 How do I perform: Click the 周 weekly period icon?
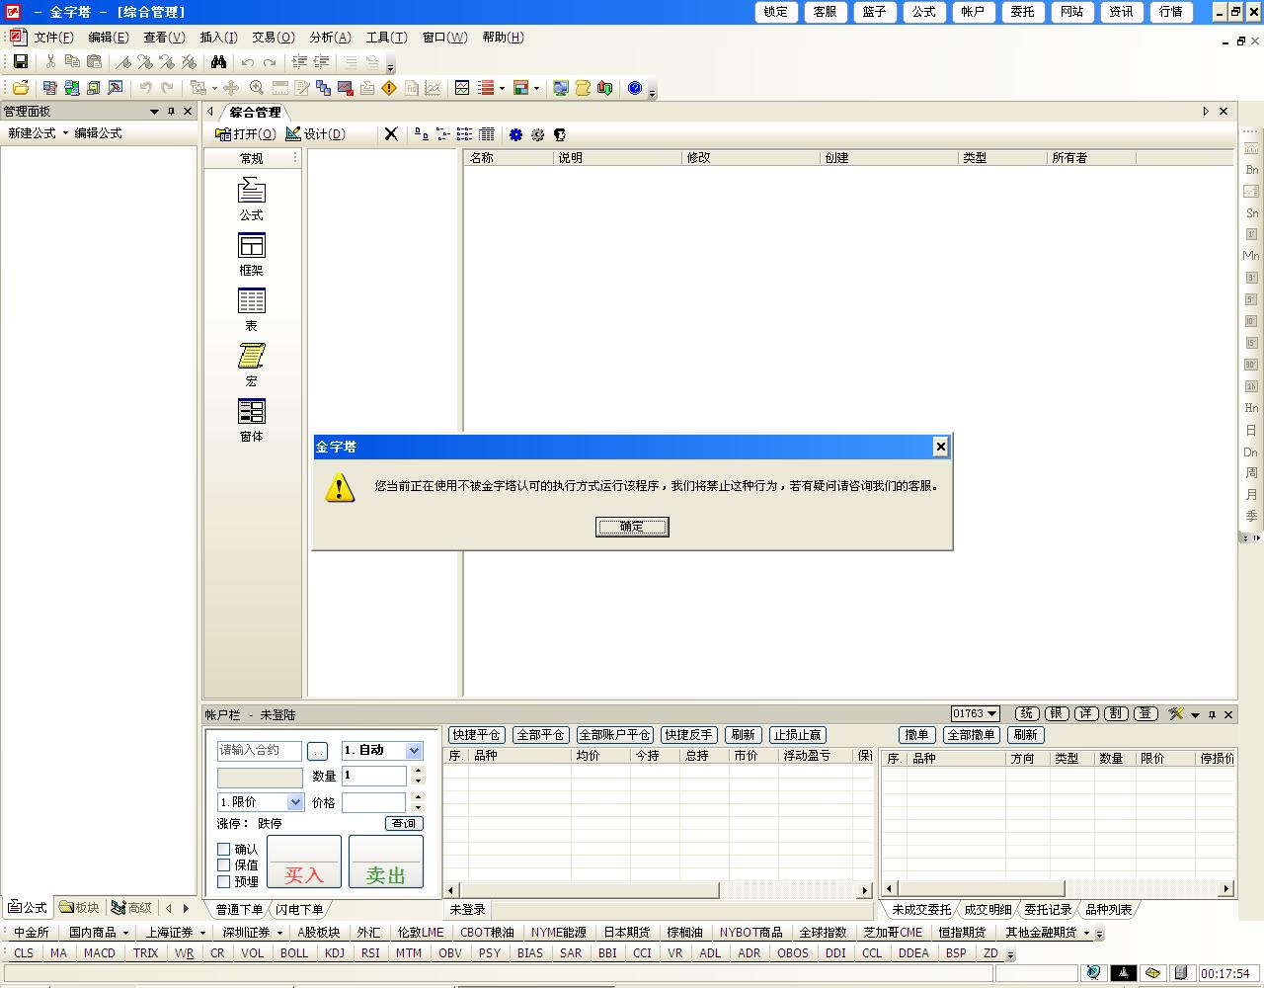(1251, 473)
